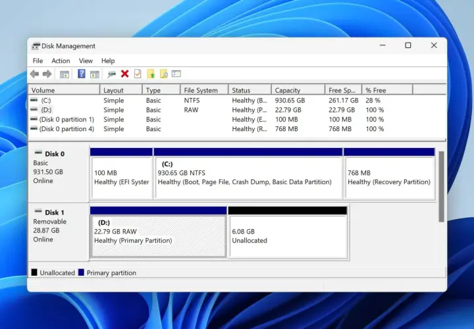Click the 261.17 GB free space cell

344,100
